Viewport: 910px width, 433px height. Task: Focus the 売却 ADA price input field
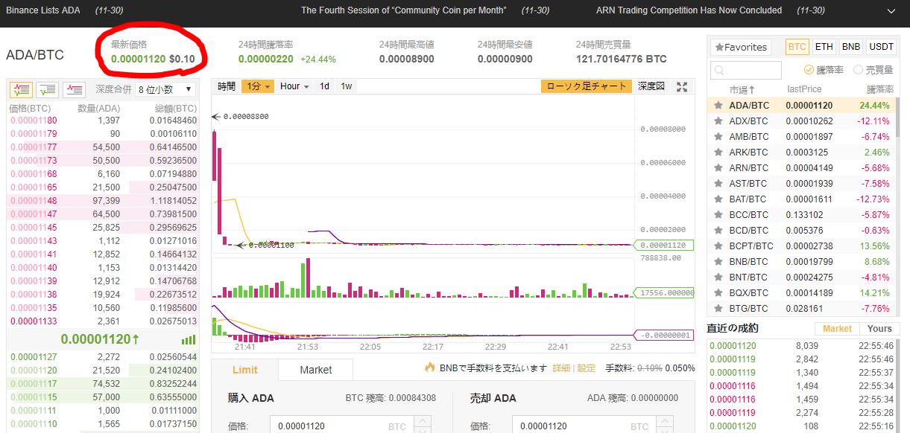(584, 426)
